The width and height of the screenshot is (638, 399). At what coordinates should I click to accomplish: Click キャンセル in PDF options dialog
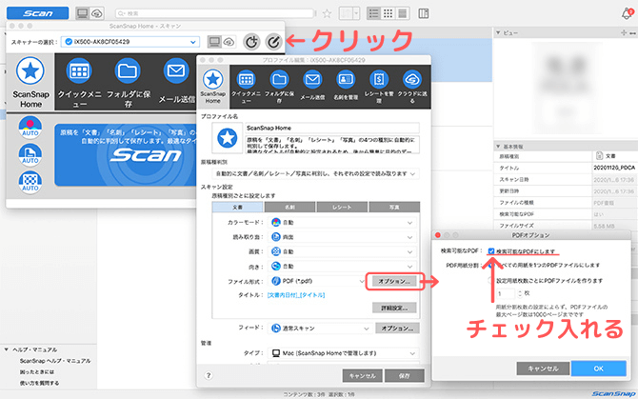pos(543,369)
